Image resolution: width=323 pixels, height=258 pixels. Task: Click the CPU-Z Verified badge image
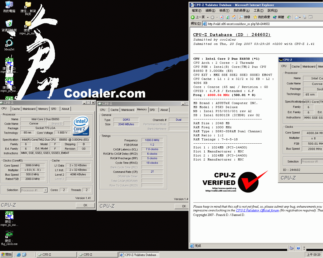[235, 182]
